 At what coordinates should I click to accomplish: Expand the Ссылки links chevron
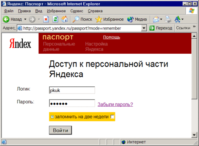click(x=194, y=26)
